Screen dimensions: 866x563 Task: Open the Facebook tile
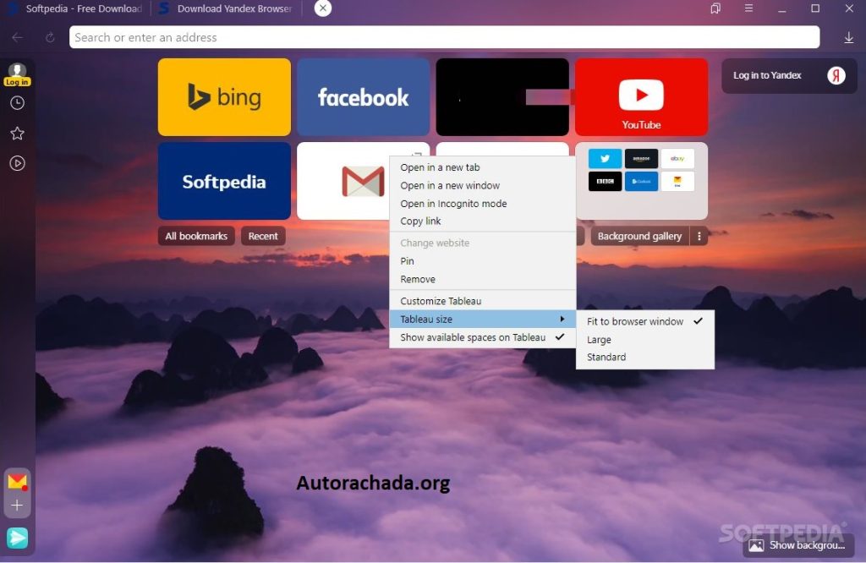pos(364,97)
